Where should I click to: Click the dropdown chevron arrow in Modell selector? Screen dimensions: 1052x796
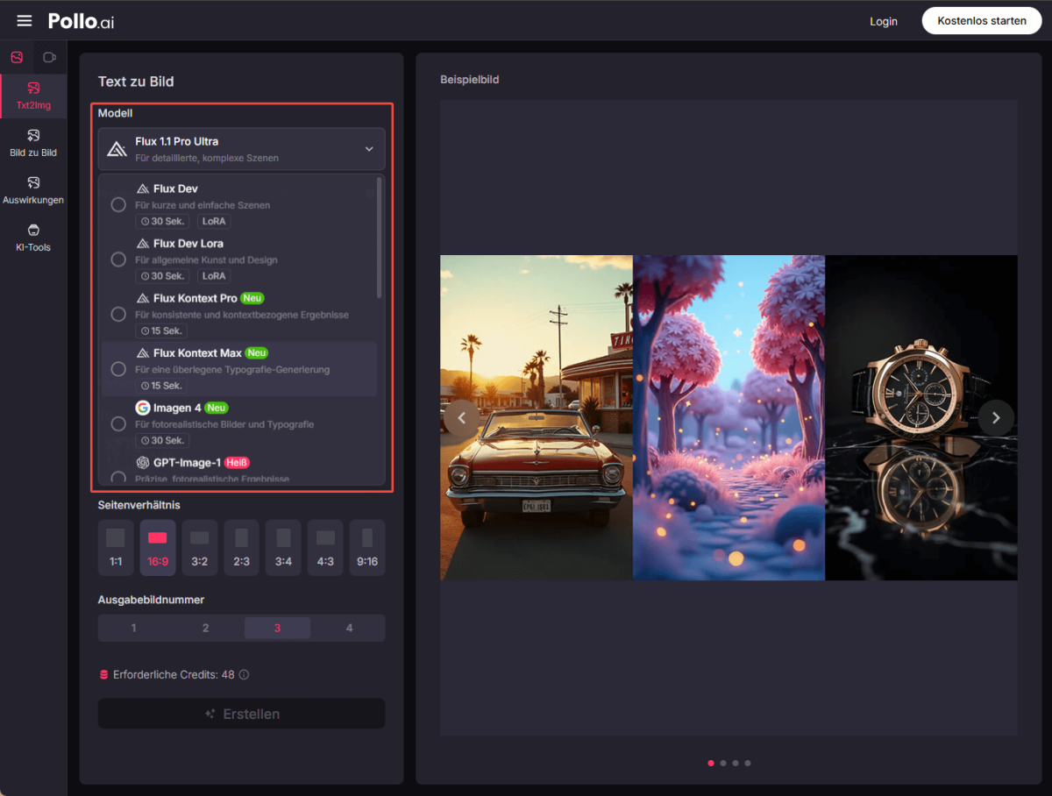(369, 149)
